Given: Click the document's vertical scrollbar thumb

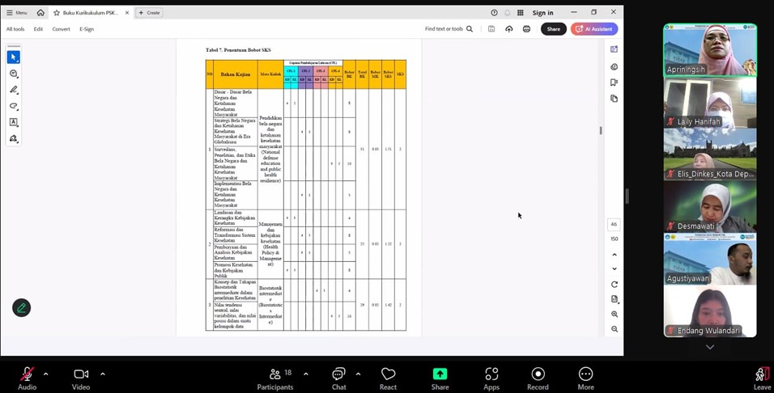Looking at the screenshot, I should [x=600, y=130].
